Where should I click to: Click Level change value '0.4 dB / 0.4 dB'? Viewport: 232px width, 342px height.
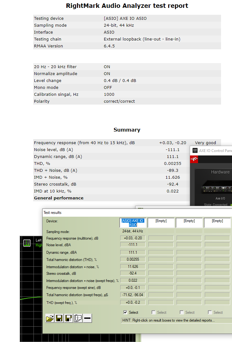120,80
